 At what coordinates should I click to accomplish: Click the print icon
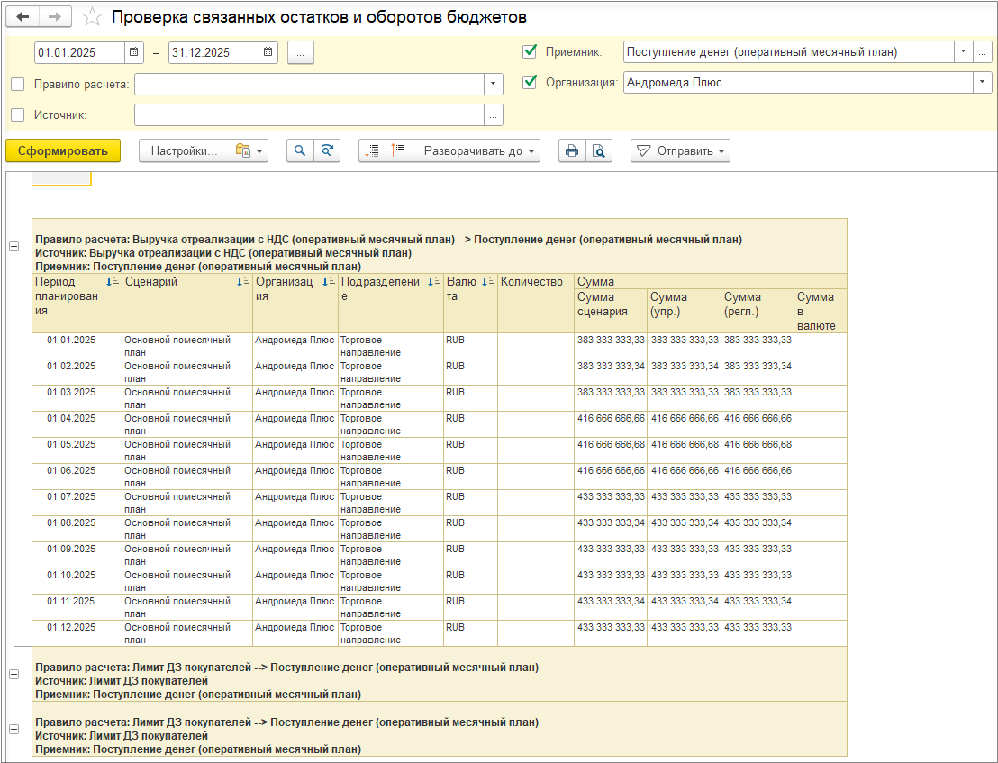tap(571, 151)
